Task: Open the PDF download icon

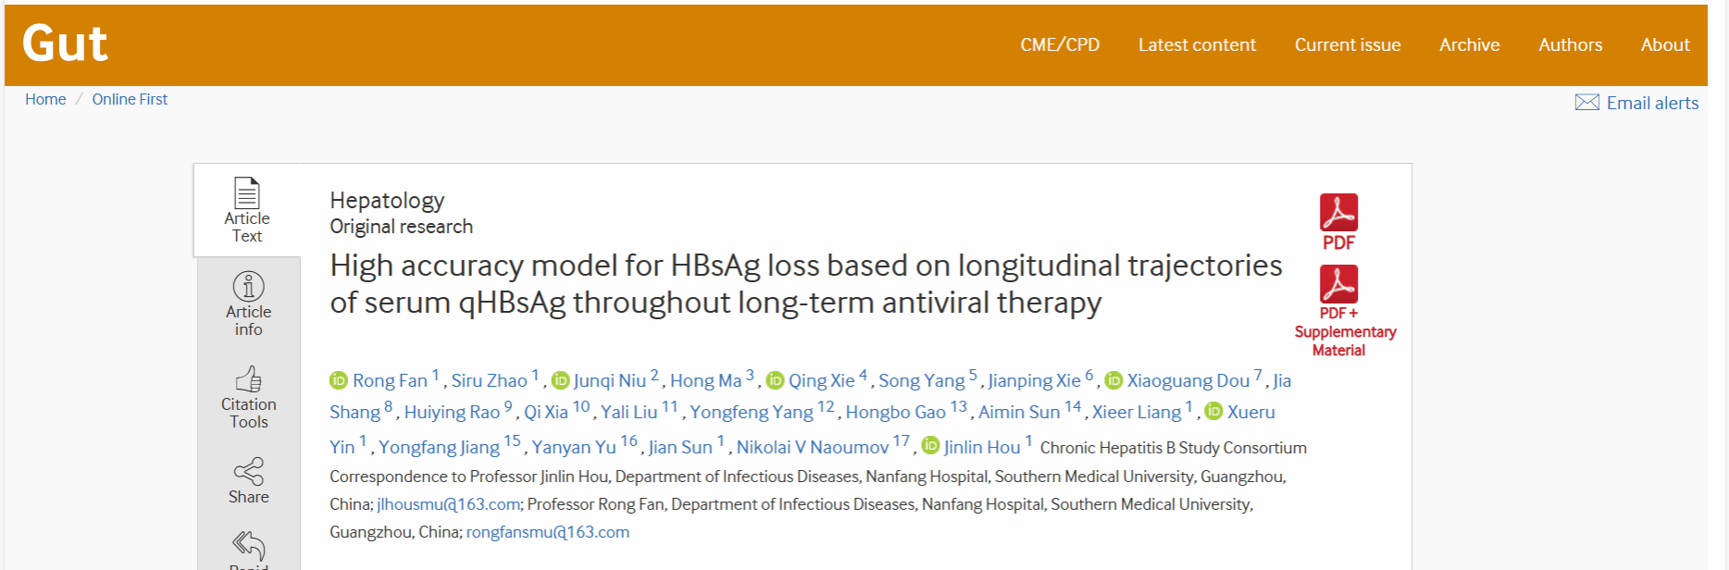Action: pos(1338,213)
